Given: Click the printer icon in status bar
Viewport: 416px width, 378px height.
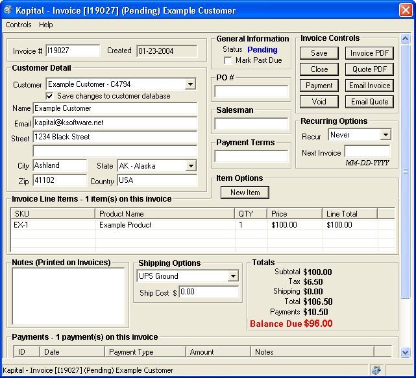Looking at the screenshot, I should (376, 370).
